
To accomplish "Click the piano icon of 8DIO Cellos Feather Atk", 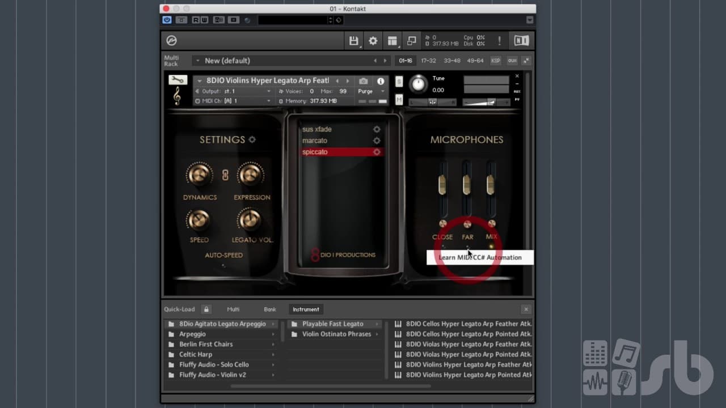I will click(398, 324).
